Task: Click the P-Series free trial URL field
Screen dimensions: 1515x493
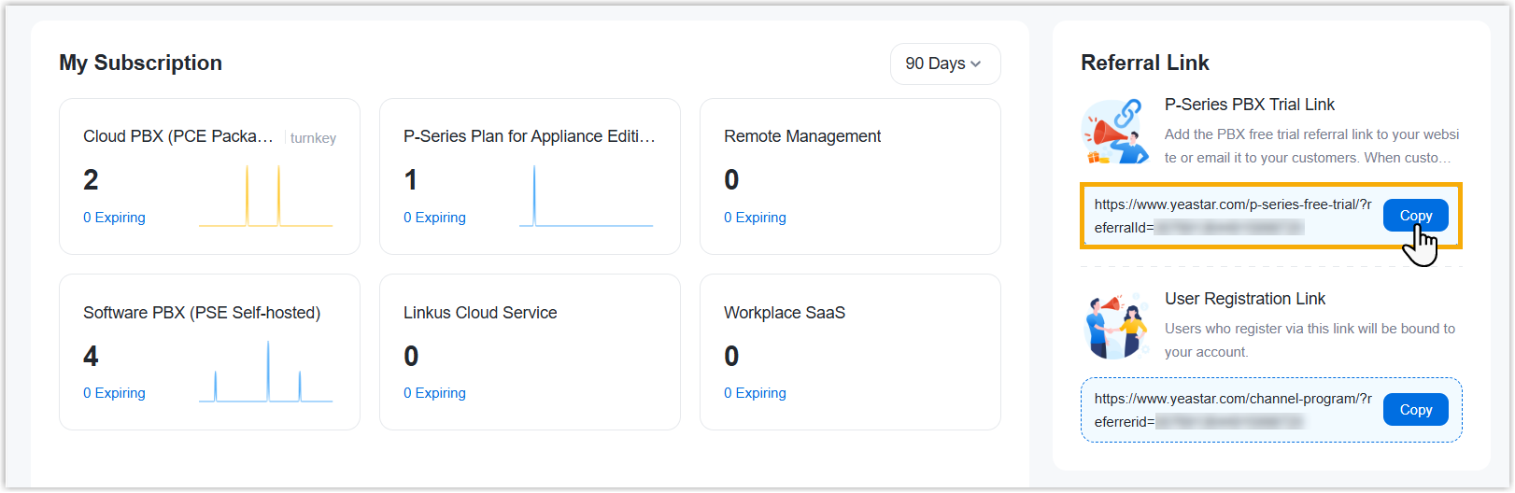Action: tap(1231, 216)
